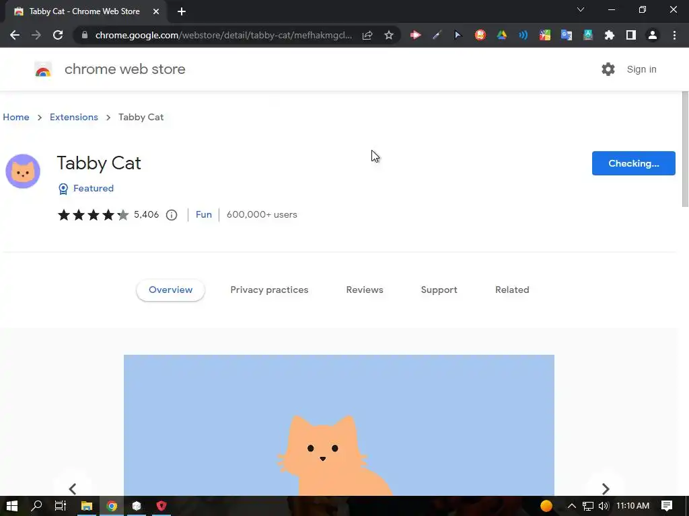Go back to the previous page
The width and height of the screenshot is (689, 516).
click(x=15, y=35)
